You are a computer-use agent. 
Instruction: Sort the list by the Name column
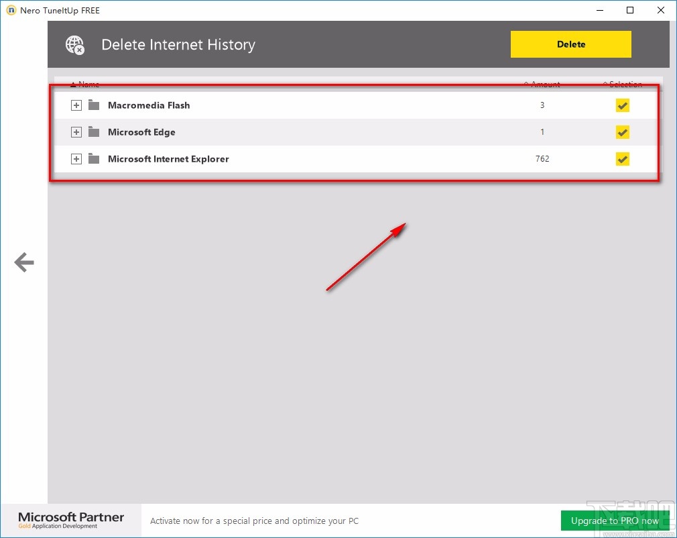point(85,84)
